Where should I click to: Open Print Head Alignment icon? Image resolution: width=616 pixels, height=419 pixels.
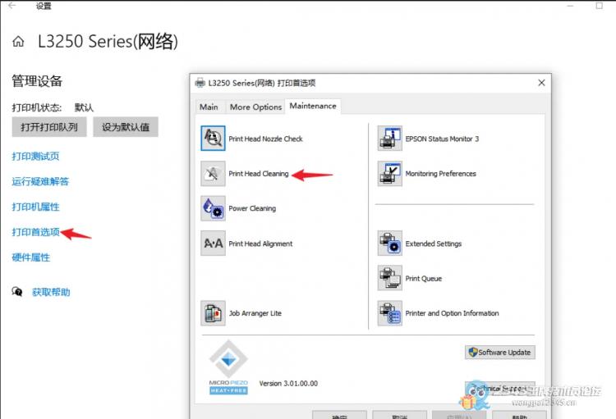point(213,244)
